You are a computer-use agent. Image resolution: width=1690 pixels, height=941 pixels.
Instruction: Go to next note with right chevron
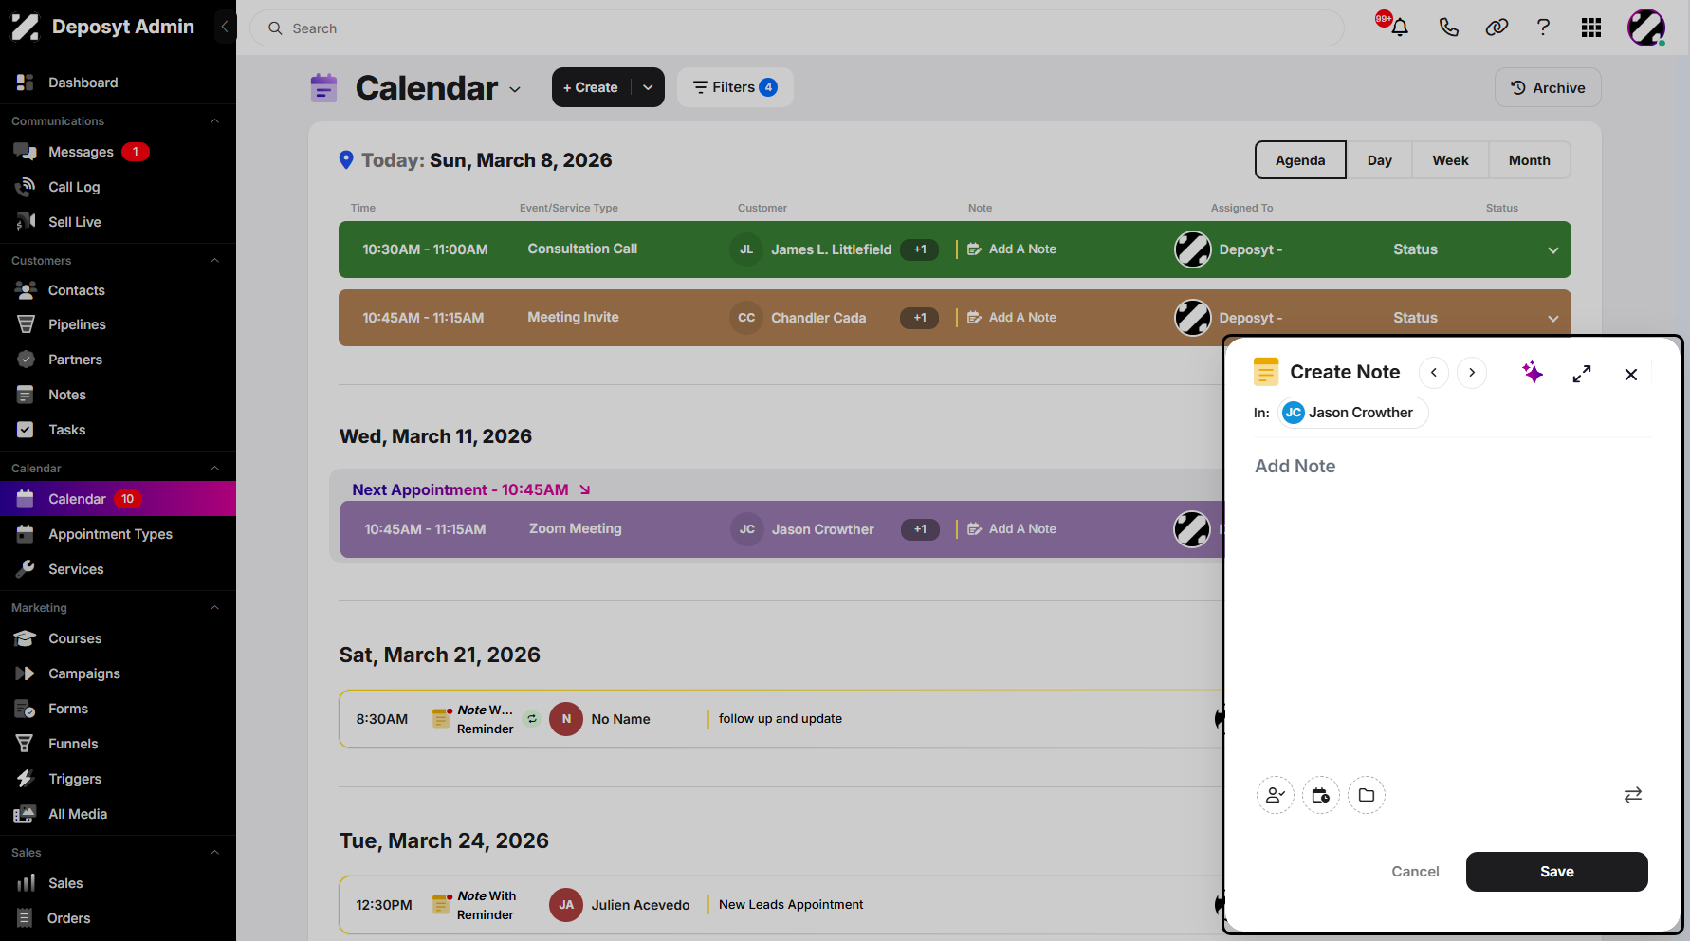pyautogui.click(x=1472, y=373)
